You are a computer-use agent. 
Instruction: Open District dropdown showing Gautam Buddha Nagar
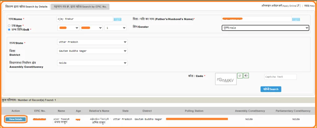pos(92,51)
